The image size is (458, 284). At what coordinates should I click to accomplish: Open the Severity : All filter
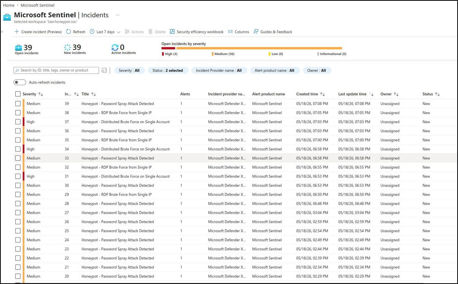point(129,70)
